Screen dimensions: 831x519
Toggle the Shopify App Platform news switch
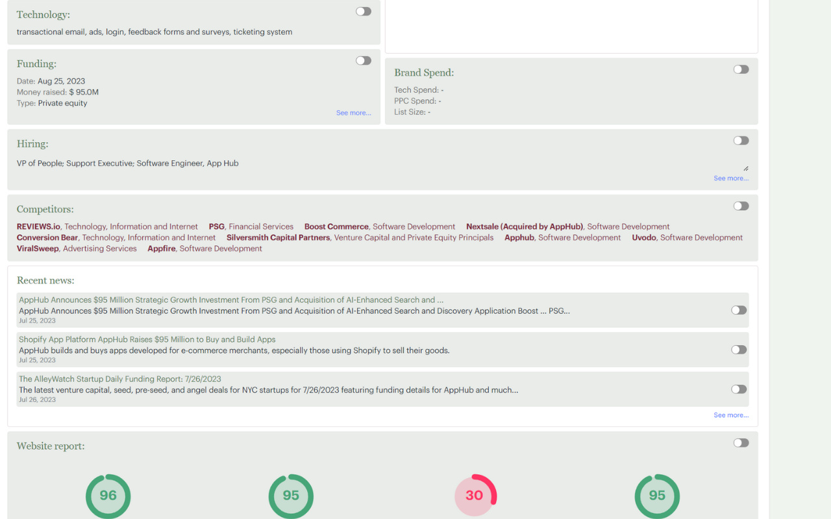point(739,350)
